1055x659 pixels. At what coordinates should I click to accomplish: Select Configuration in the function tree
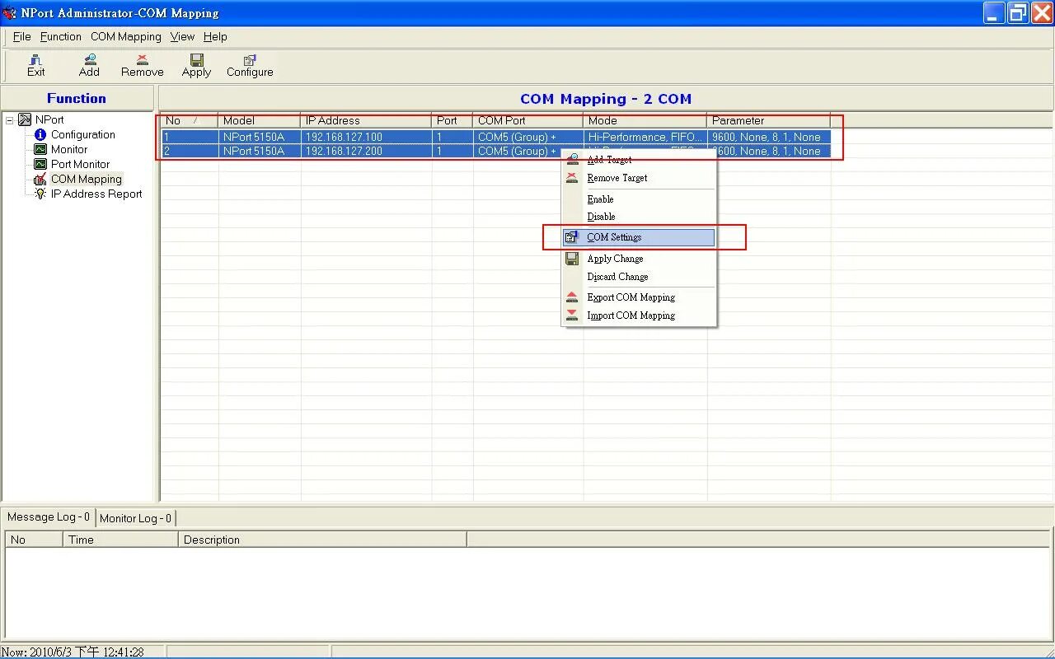click(x=83, y=134)
